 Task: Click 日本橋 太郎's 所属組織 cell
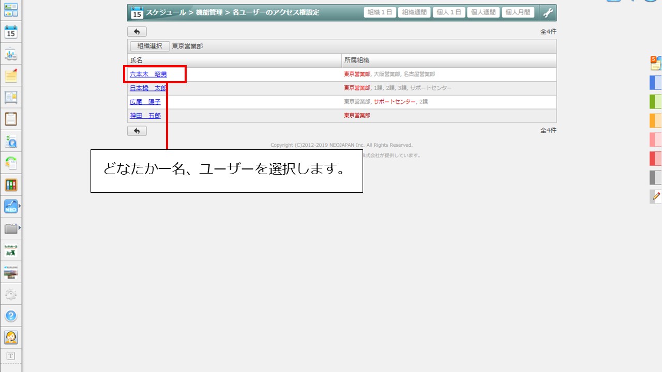(x=449, y=88)
